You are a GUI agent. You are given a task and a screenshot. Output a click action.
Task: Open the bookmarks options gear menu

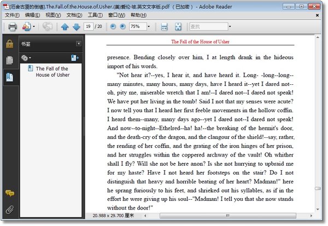[26, 58]
